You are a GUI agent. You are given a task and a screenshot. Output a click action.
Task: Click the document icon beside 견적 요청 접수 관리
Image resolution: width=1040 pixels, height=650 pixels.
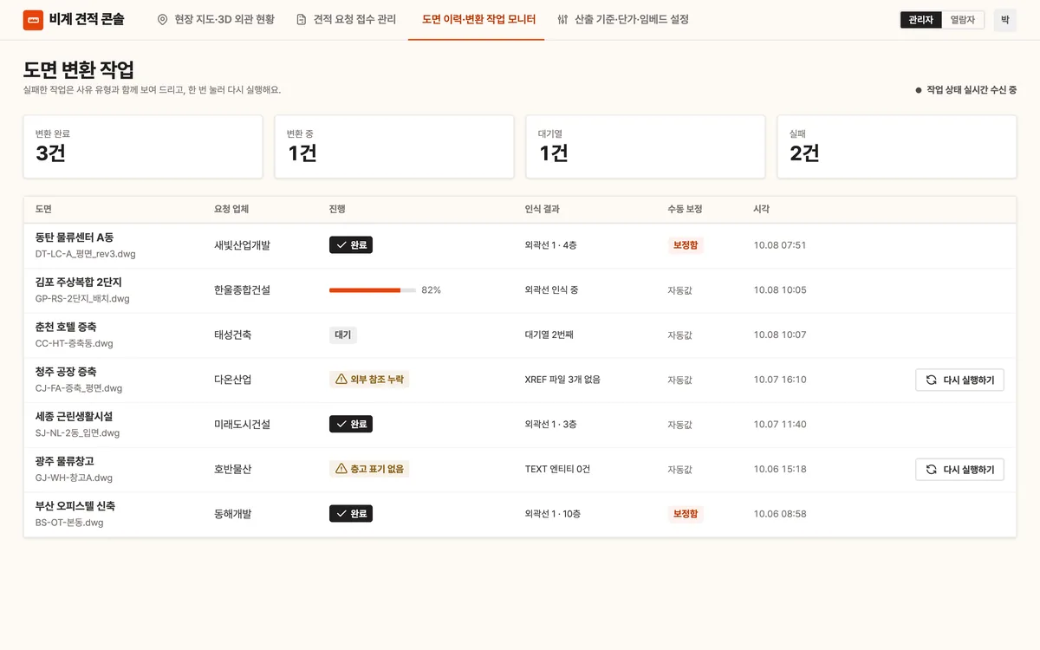click(301, 19)
